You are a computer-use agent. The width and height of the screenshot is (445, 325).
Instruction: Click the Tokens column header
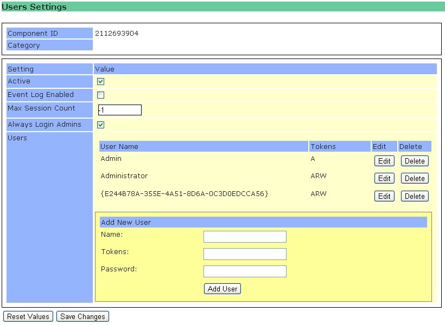pos(323,146)
